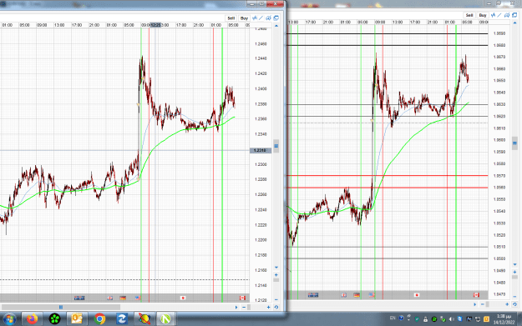Click the Sell button in right chart
Screen dimensions: 522x326
tap(469, 15)
